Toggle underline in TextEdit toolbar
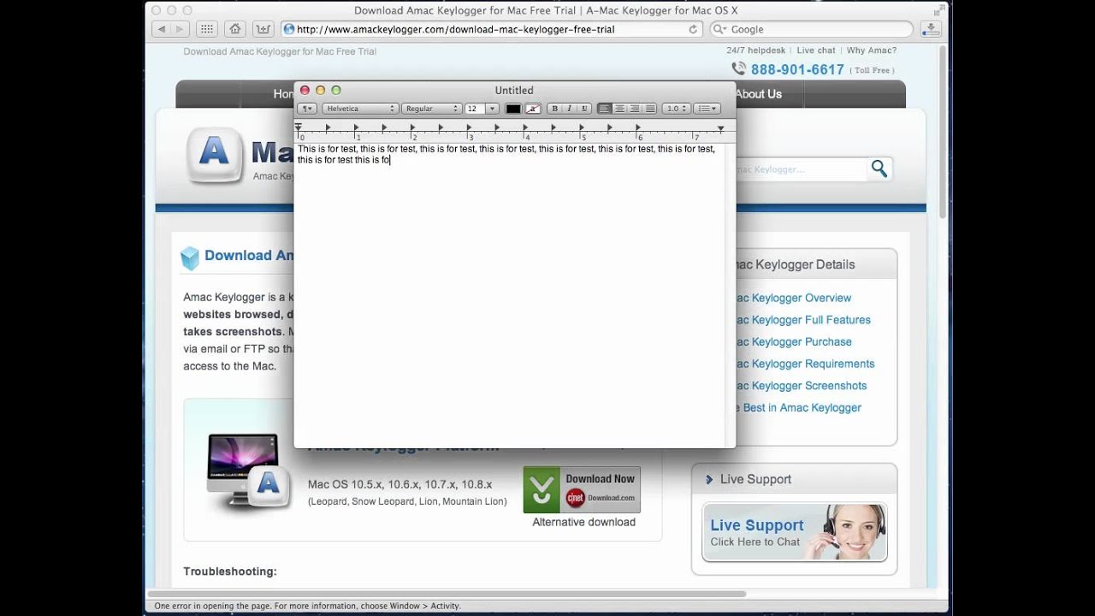The height and width of the screenshot is (616, 1095). [584, 109]
